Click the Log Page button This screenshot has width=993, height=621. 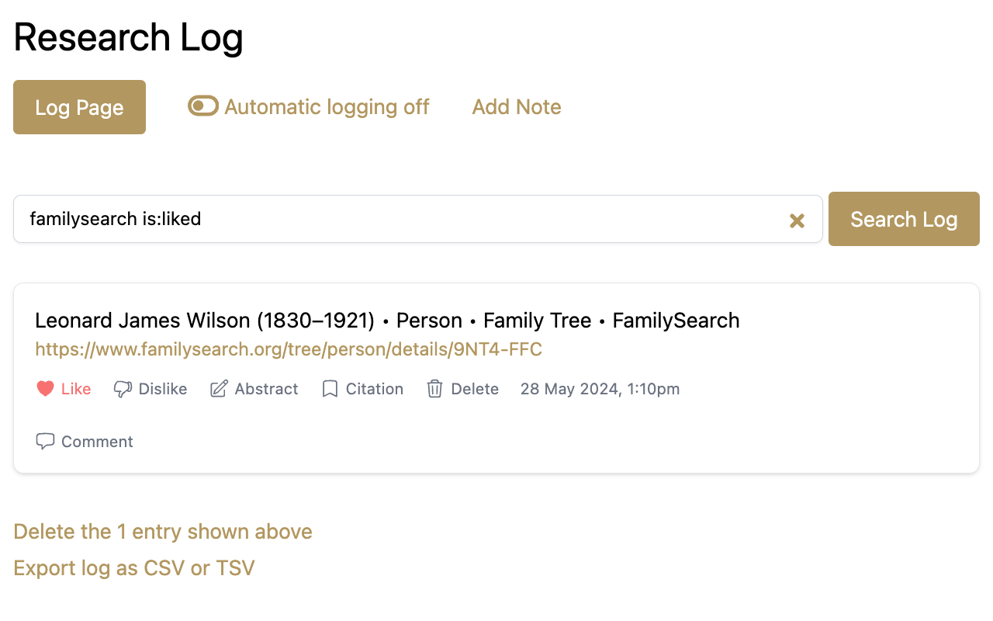tap(79, 107)
